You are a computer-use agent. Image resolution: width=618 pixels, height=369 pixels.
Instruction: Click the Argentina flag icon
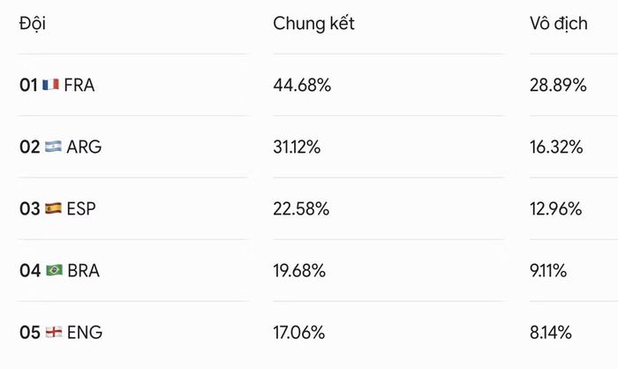53,147
